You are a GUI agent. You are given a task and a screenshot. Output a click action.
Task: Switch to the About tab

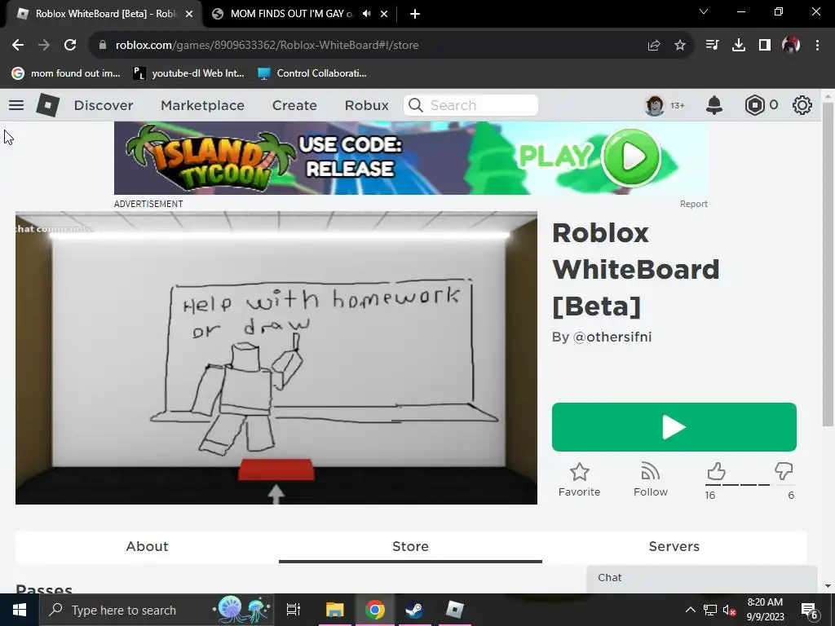(147, 546)
